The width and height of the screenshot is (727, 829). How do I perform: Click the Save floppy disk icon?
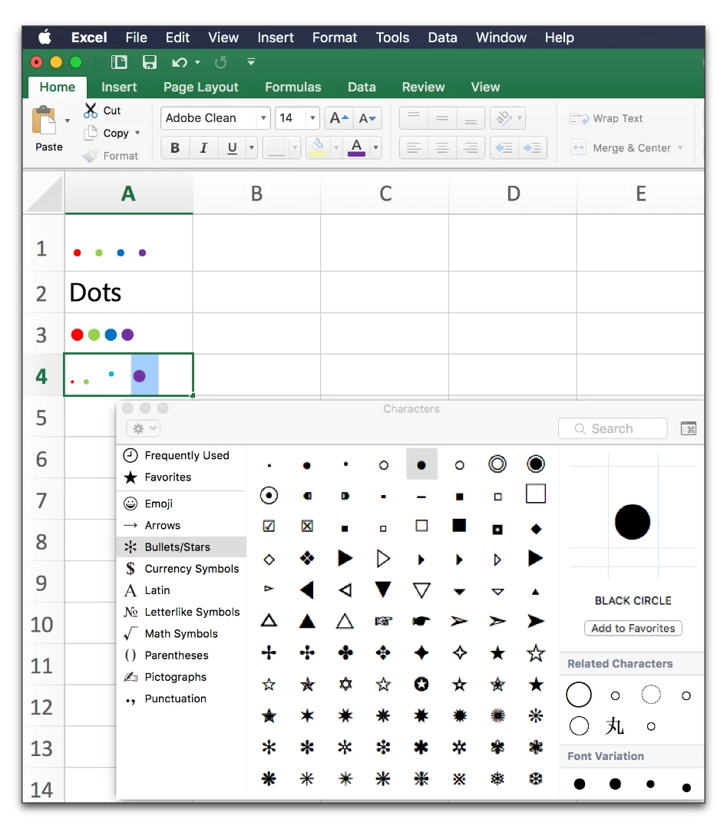150,62
